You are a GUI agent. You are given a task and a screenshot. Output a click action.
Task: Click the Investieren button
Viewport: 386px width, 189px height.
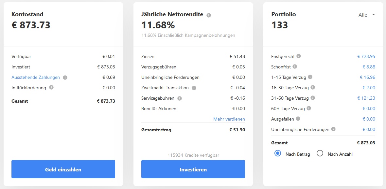coord(193,169)
